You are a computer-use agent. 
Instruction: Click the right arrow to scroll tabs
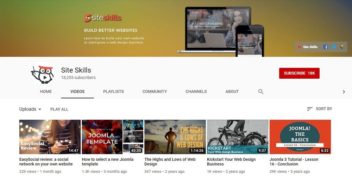(x=344, y=92)
